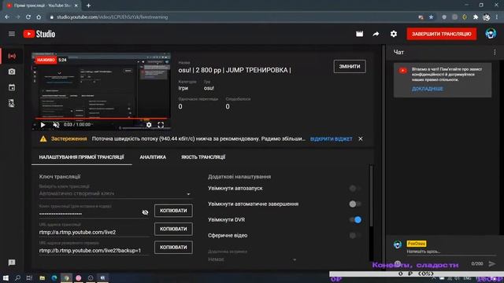
Task: Open the Manage schedule calendar icon
Action: 12,87
